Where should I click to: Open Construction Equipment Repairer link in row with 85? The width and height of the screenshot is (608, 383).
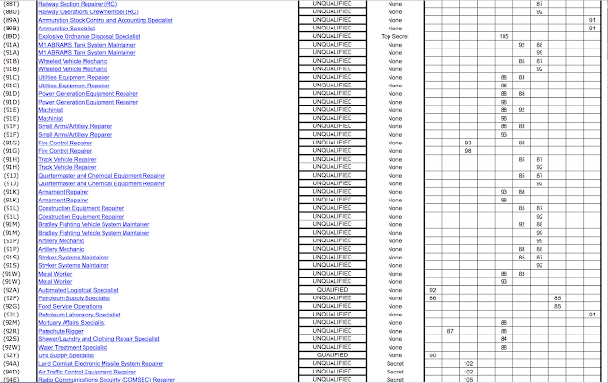pyautogui.click(x=81, y=208)
